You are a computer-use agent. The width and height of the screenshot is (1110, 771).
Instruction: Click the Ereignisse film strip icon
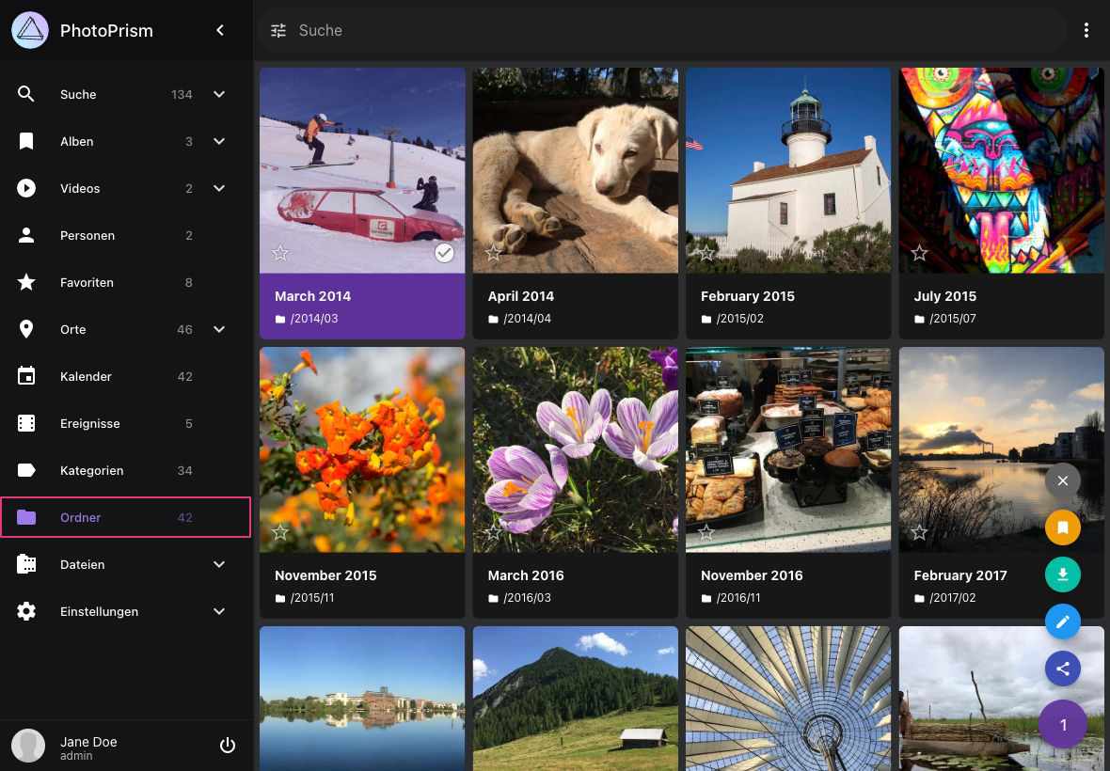tap(26, 424)
